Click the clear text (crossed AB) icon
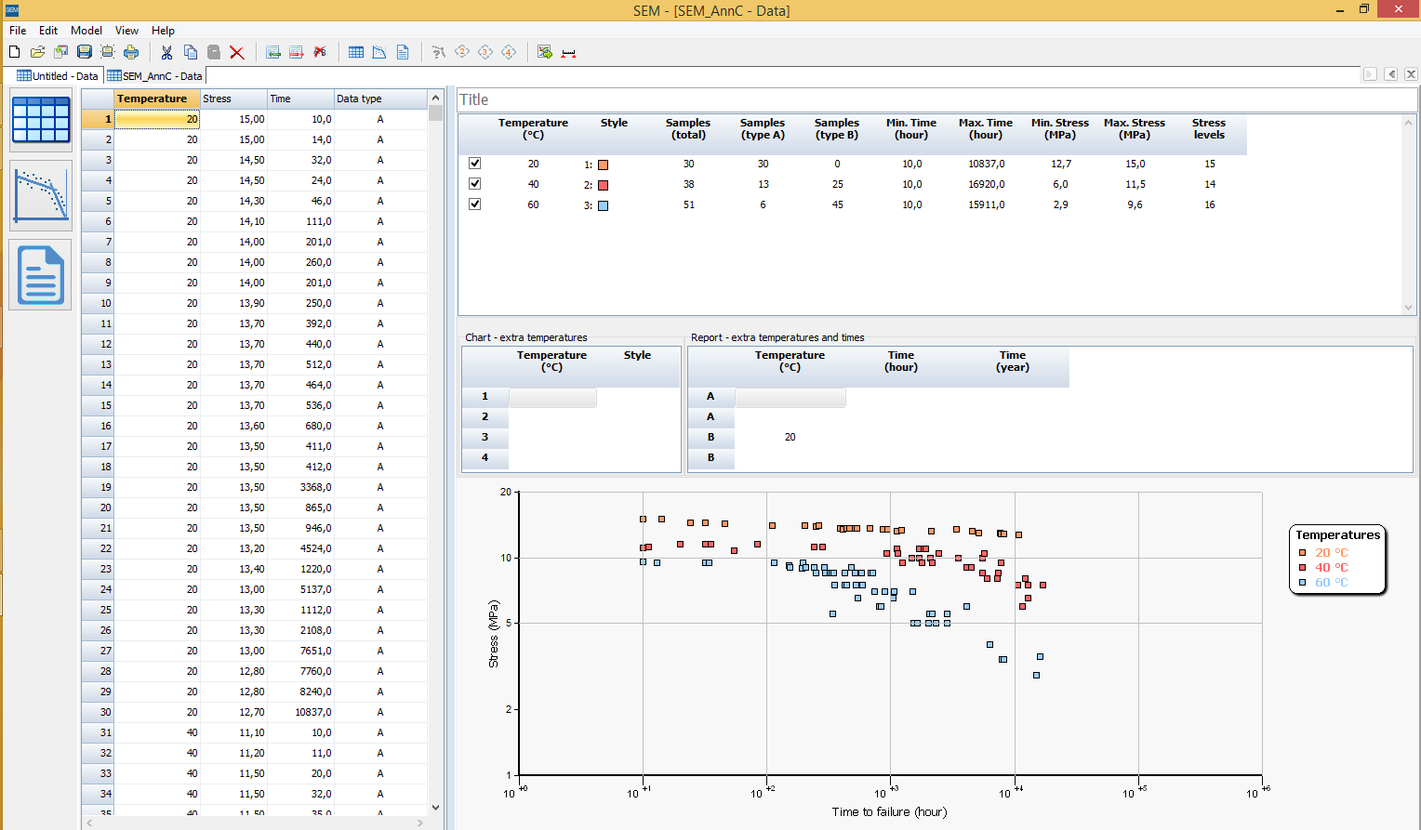This screenshot has height=830, width=1421. 320,52
